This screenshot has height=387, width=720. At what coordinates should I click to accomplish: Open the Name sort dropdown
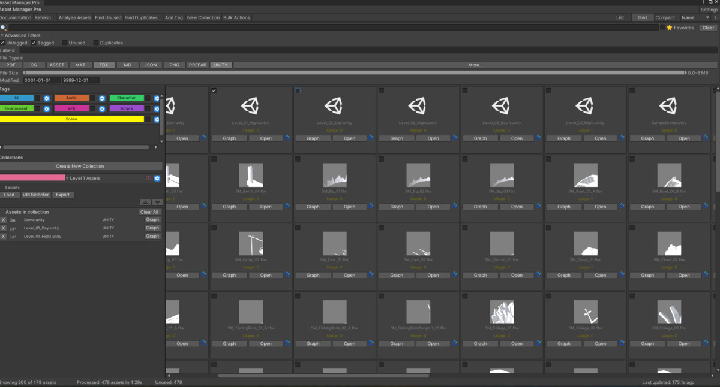696,17
